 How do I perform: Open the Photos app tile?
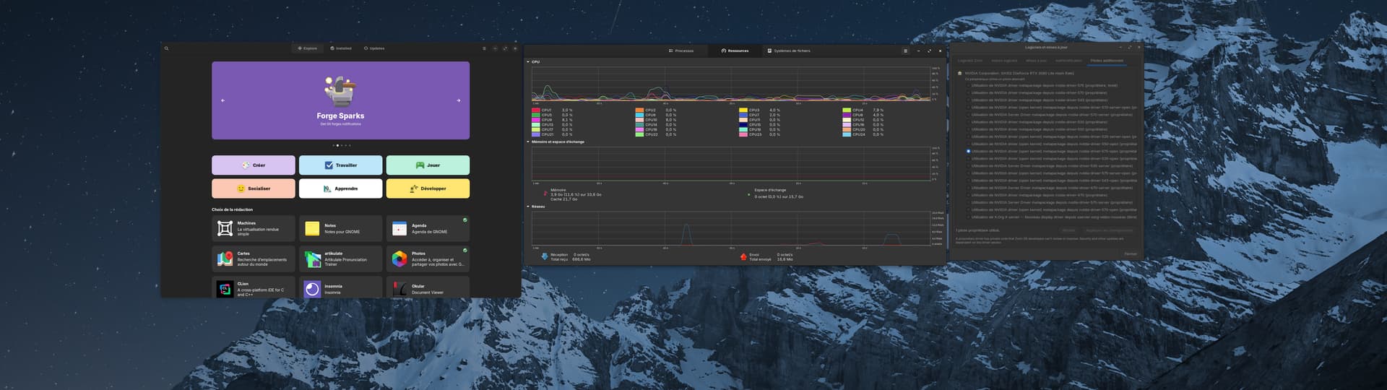(428, 259)
